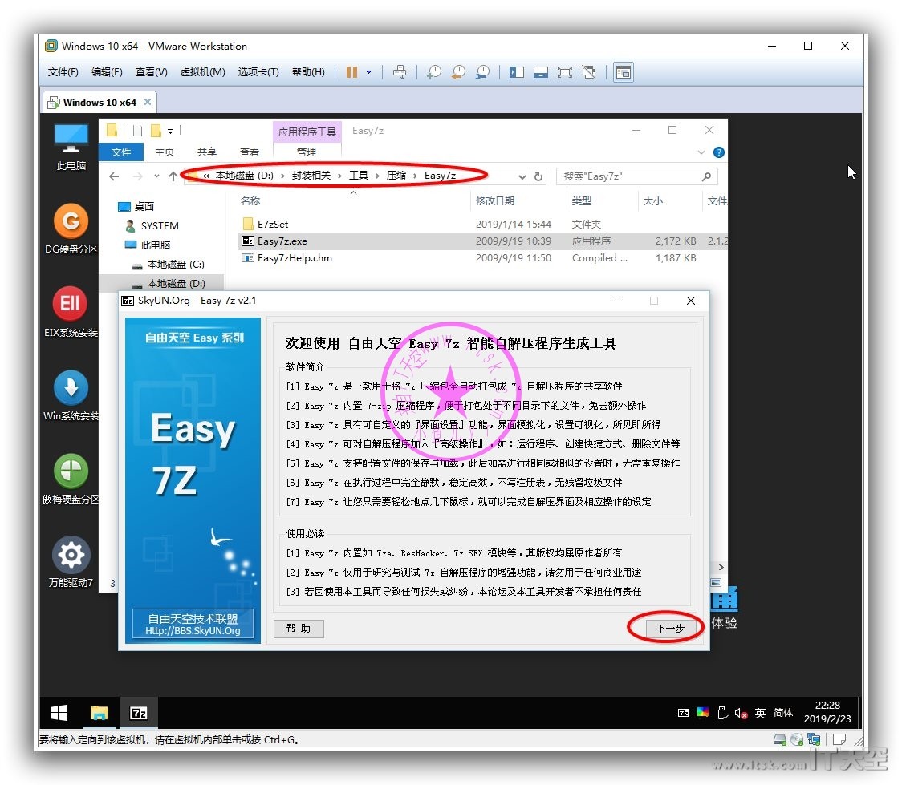Close the Windows 10 x64 tab
This screenshot has height=785, width=902.
[x=148, y=102]
